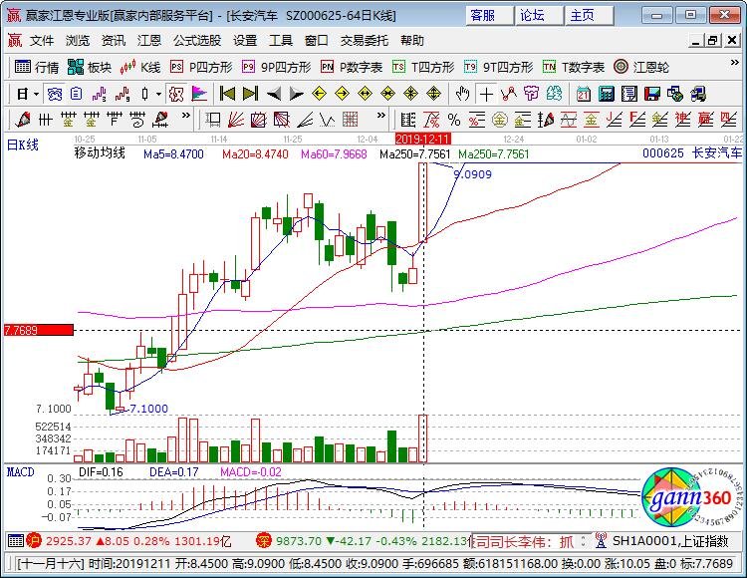
Task: Click the stair chart icon labeled 3
Action: tap(99, 94)
